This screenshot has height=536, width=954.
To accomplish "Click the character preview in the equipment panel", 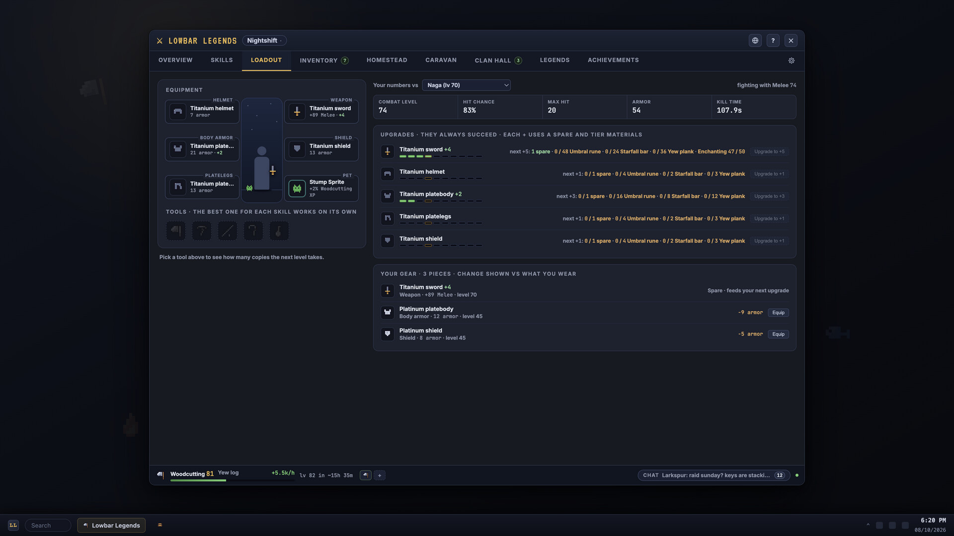I will [x=262, y=150].
